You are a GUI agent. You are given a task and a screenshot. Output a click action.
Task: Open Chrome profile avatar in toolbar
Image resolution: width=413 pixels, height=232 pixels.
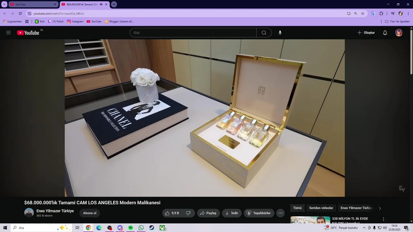point(400,14)
